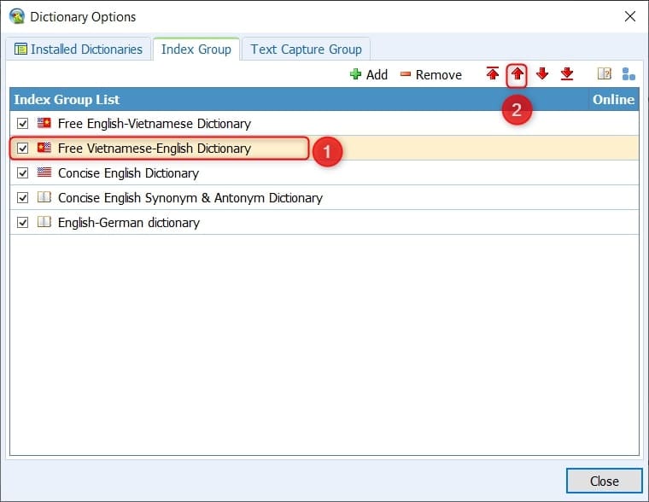Click the Synonym & Antonym Dictionary book icon
Image resolution: width=649 pixels, height=502 pixels.
pyautogui.click(x=44, y=197)
